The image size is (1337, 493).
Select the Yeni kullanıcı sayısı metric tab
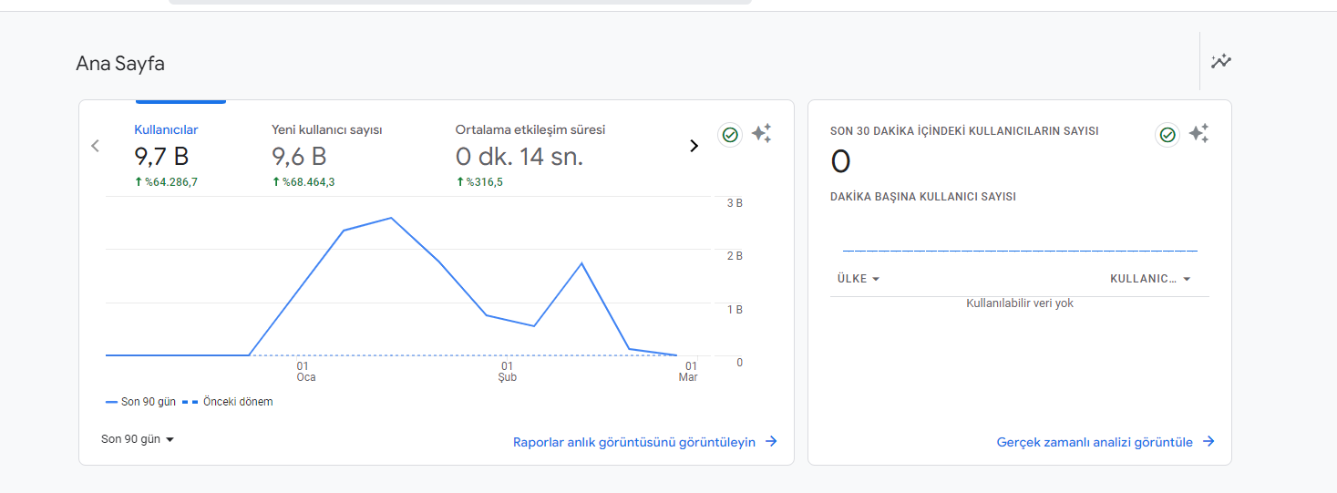326,129
